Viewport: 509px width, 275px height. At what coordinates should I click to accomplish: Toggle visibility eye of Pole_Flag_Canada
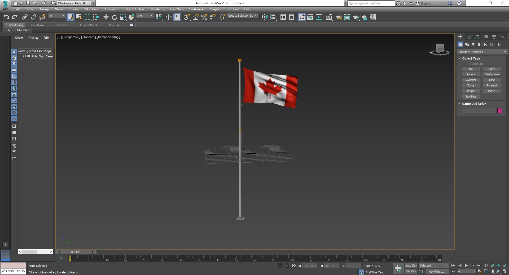pyautogui.click(x=24, y=56)
